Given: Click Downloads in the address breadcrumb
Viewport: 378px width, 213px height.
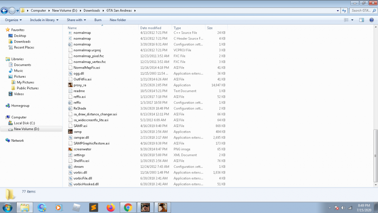Looking at the screenshot, I should tap(91, 11).
